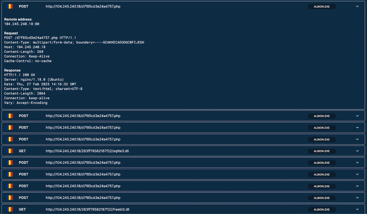This screenshot has height=214, width=367.
Task: Expand the sqlite3.dll GET request chevron
Action: tap(357, 151)
